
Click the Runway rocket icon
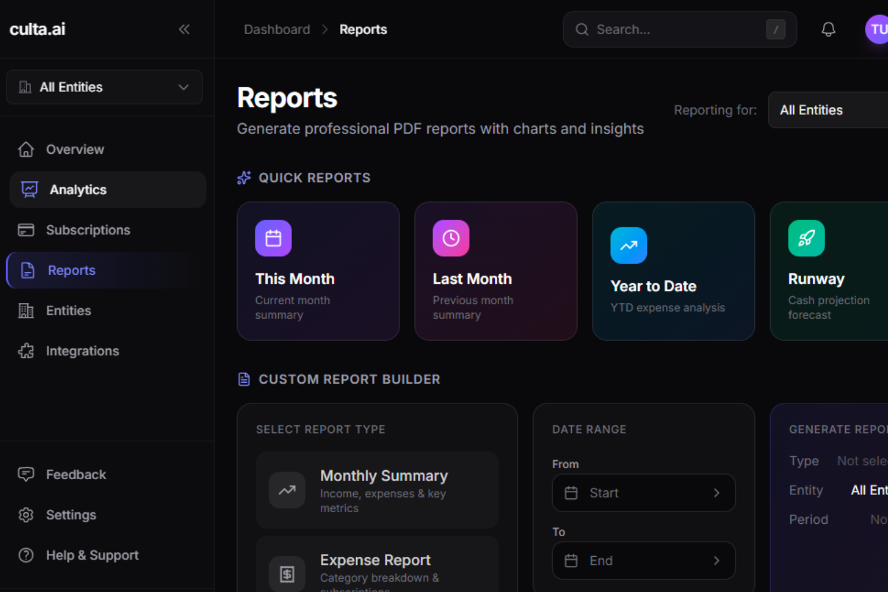[x=806, y=238]
